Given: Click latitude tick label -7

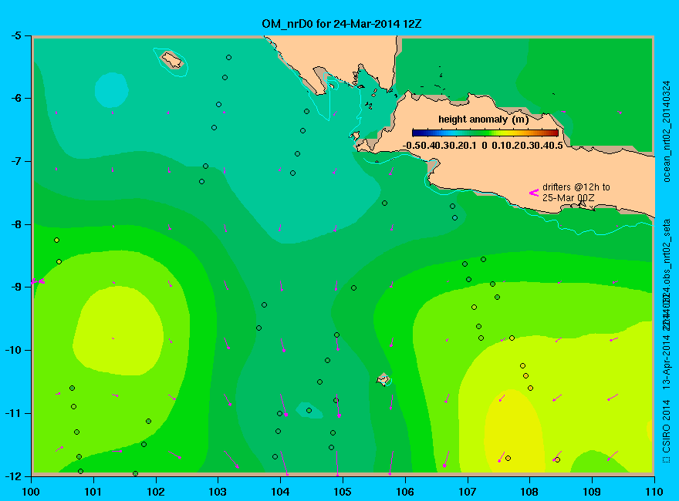Looking at the screenshot, I should (15, 161).
